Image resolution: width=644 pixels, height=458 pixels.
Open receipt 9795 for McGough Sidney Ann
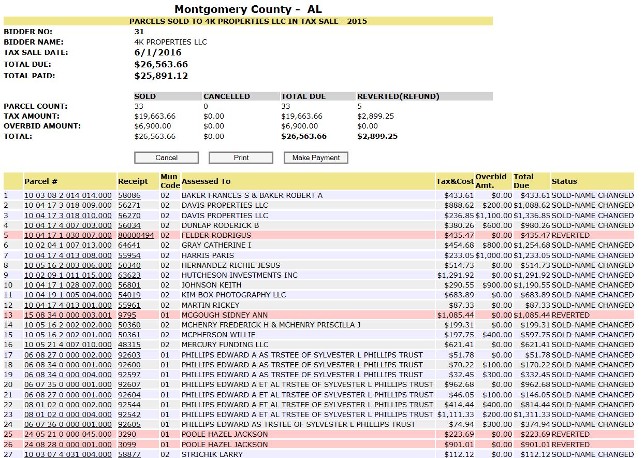127,315
